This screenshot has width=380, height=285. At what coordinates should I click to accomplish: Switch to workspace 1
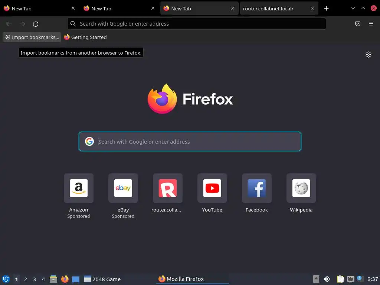click(16, 279)
